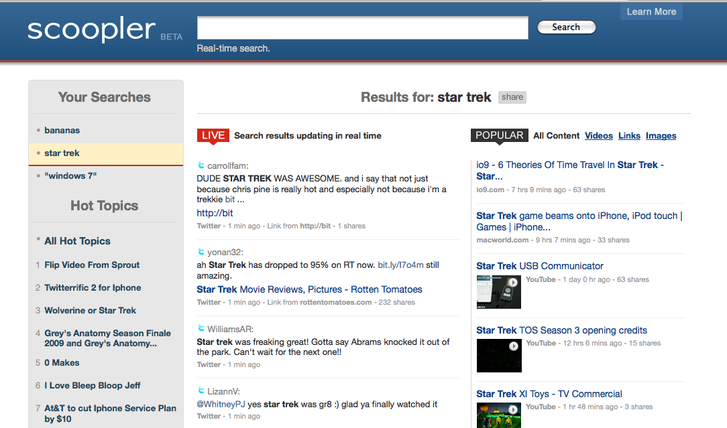Screen dimensions: 727x428
Task: Click the inline bit link in carrollfam's tweet text
Action: click(x=230, y=200)
